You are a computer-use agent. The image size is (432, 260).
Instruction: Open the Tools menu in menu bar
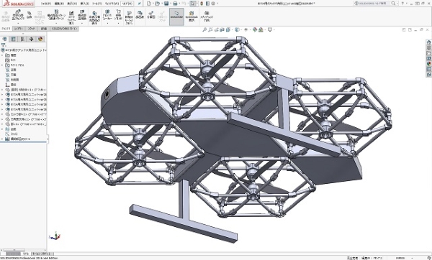[96, 4]
